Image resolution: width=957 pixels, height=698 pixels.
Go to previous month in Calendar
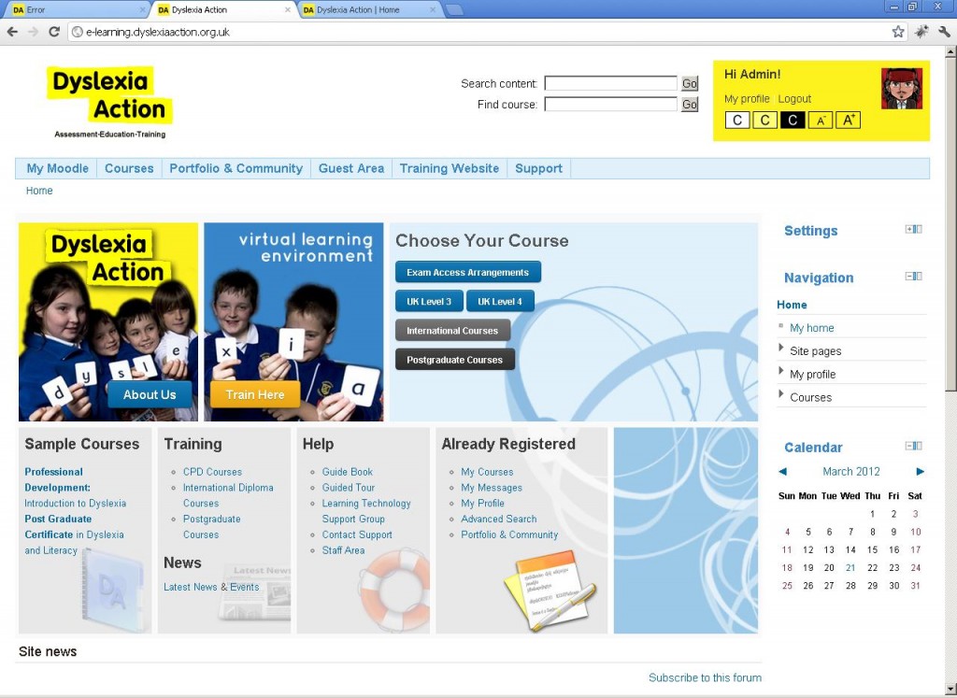coord(782,472)
